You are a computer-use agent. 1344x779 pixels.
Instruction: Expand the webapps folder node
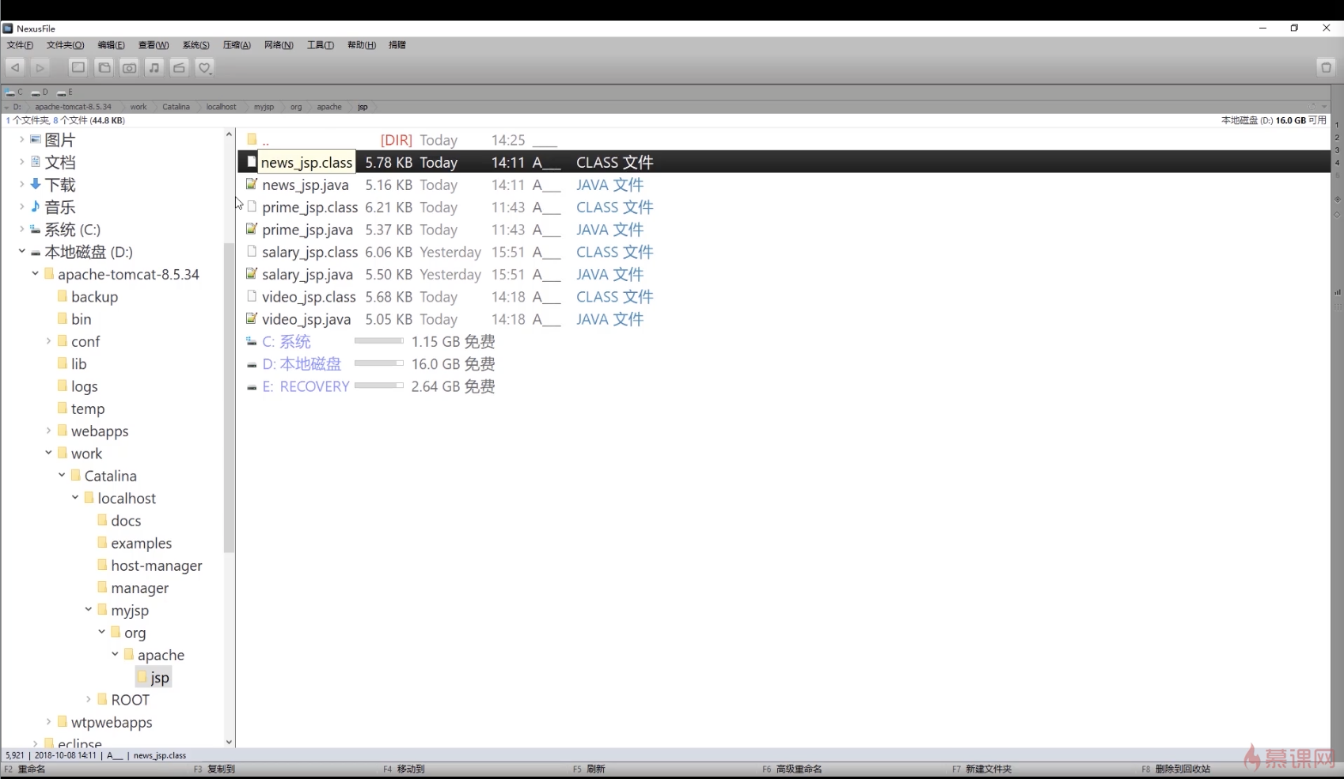click(49, 431)
